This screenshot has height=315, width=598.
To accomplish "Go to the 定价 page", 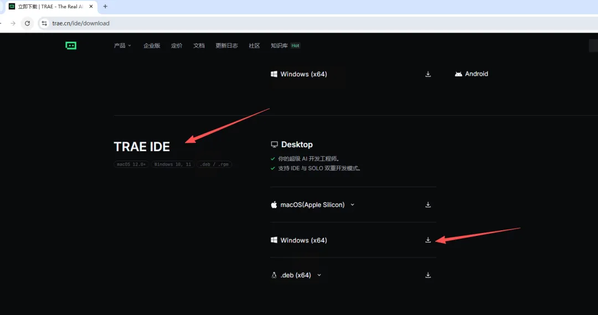I will [177, 45].
